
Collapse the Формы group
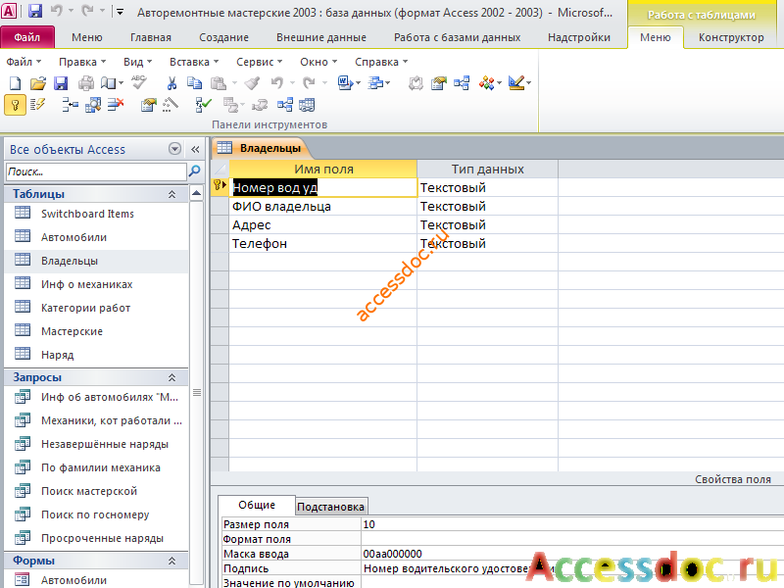(172, 561)
